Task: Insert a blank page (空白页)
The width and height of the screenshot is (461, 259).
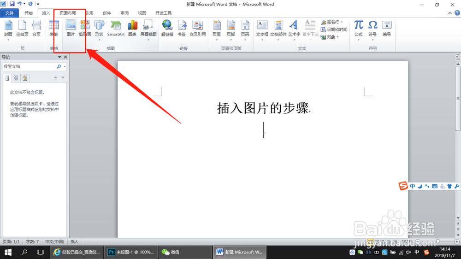Action: point(22,29)
